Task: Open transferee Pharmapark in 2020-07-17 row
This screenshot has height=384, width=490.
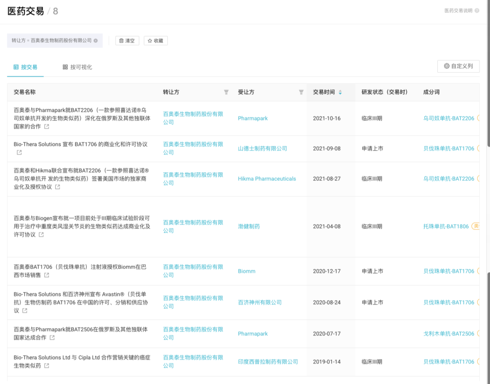Action: tap(253, 334)
